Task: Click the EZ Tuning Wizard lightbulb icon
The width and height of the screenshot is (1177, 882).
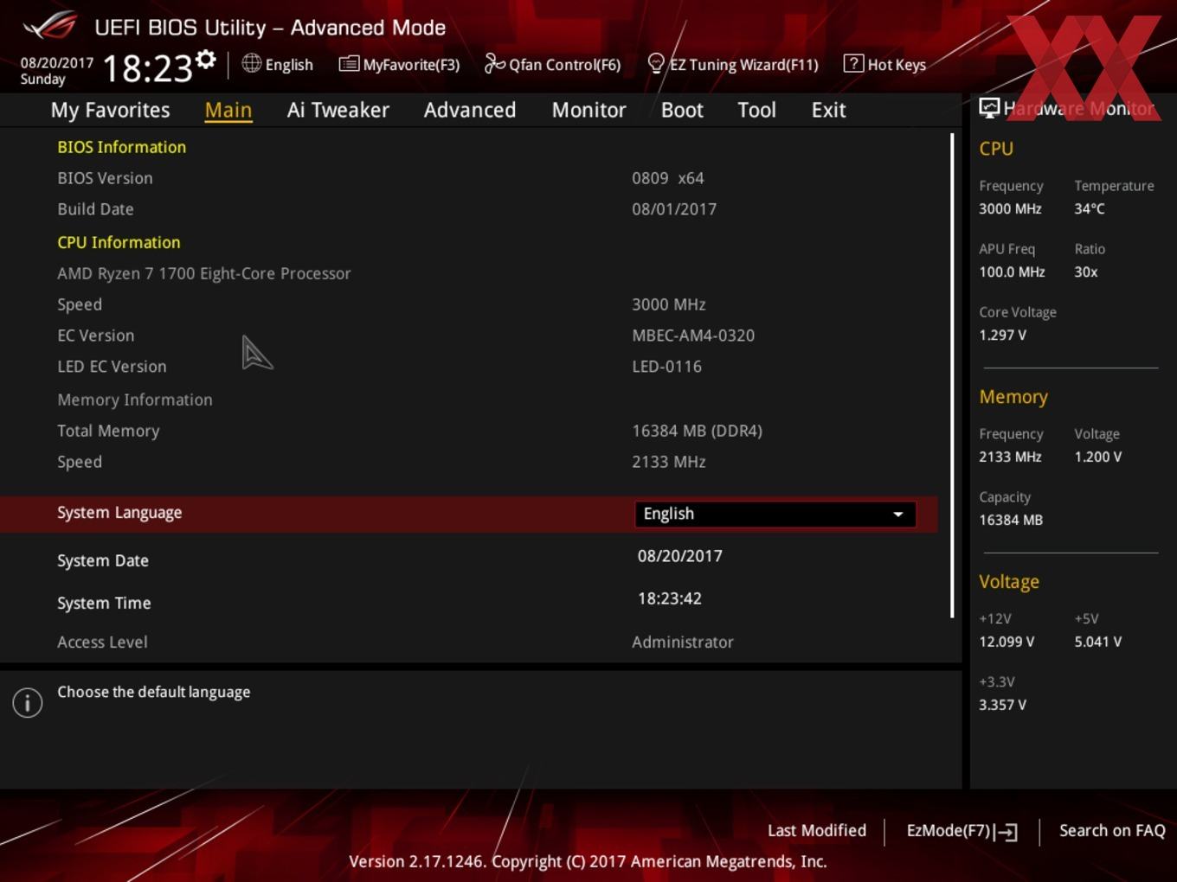Action: point(656,64)
